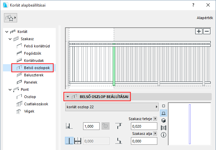This screenshot has height=150, width=216.
Task: Click the bottom offset field 0,000
Action: (x=144, y=141)
